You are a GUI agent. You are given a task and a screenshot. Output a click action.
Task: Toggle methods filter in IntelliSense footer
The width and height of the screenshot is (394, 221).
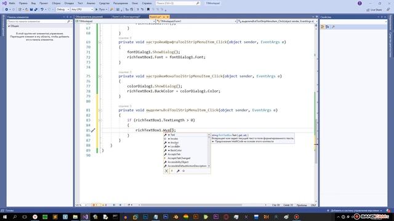[x=183, y=171]
